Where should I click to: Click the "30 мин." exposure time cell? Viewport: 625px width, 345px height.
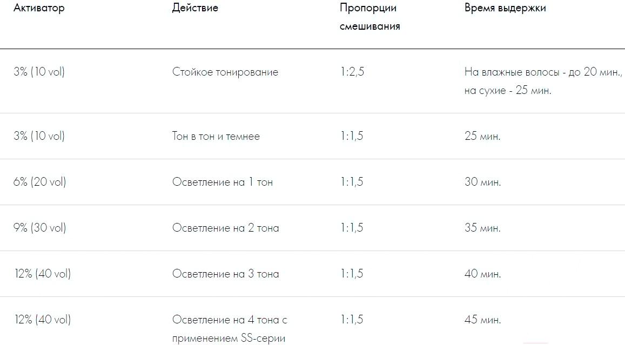[x=482, y=182]
